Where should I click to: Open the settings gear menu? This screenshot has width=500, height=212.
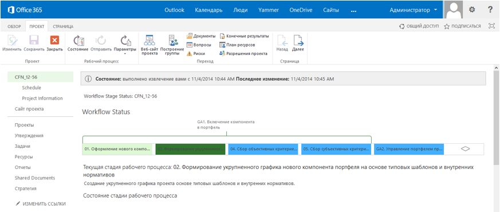pyautogui.click(x=472, y=10)
